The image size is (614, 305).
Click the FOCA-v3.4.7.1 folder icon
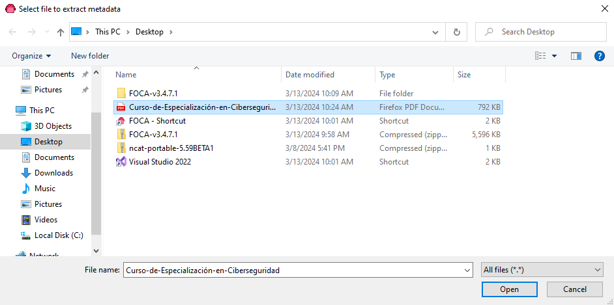pos(121,94)
